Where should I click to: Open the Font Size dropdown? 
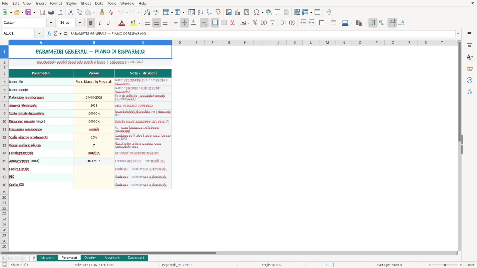pyautogui.click(x=80, y=23)
